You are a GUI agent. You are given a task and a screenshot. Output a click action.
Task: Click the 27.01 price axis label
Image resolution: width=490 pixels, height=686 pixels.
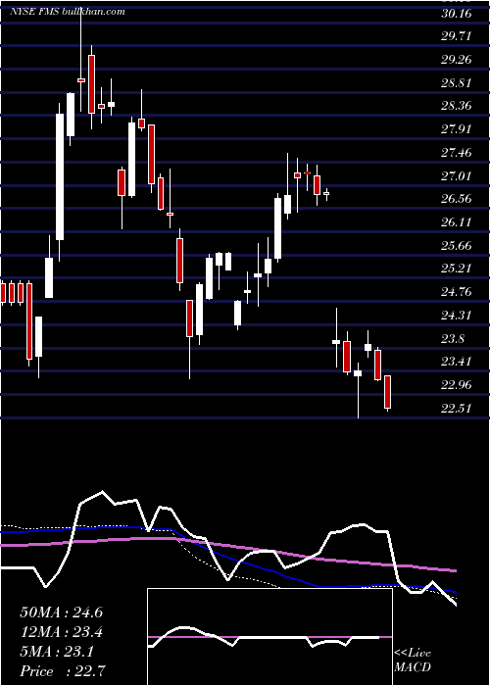point(457,175)
